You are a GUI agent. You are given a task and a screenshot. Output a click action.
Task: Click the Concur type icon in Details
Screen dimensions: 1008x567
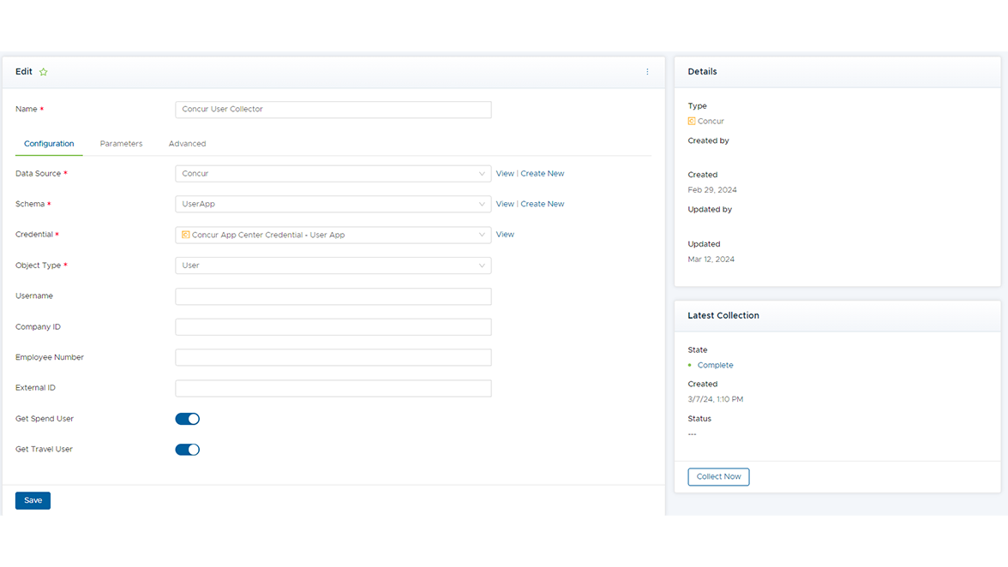[x=692, y=122]
